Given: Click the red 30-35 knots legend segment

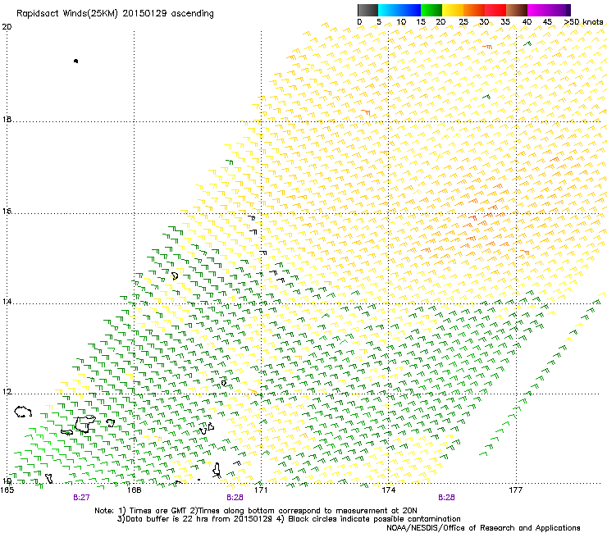Looking at the screenshot, I should [495, 10].
